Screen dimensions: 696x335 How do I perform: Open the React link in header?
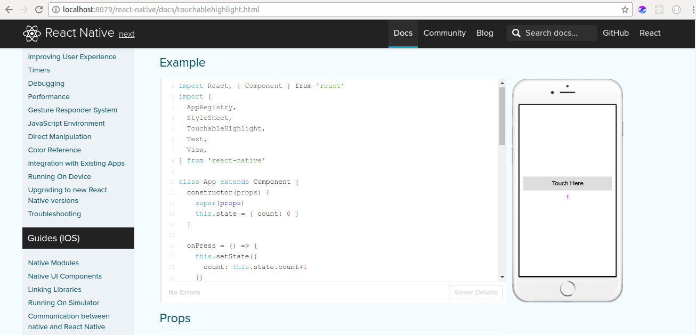(x=650, y=33)
